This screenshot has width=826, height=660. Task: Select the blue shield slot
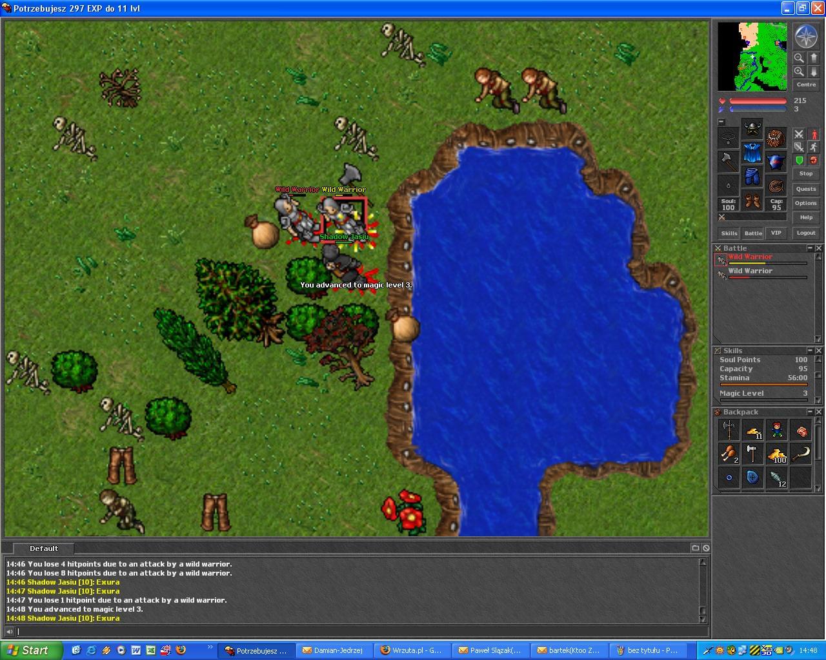click(776, 162)
